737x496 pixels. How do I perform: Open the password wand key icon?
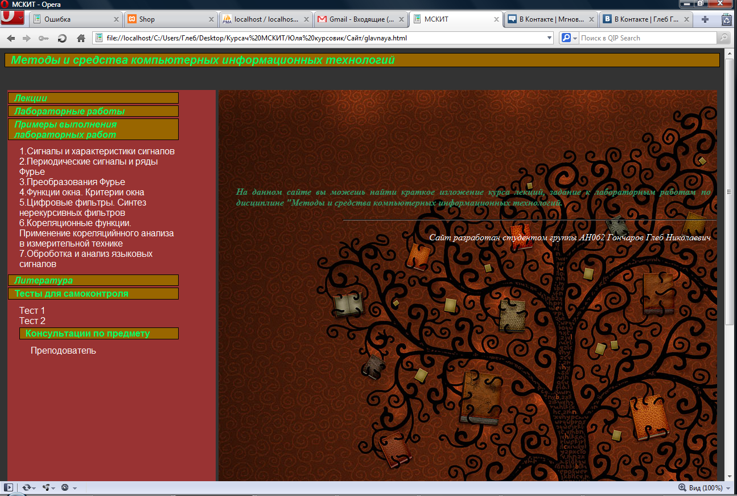(x=43, y=38)
